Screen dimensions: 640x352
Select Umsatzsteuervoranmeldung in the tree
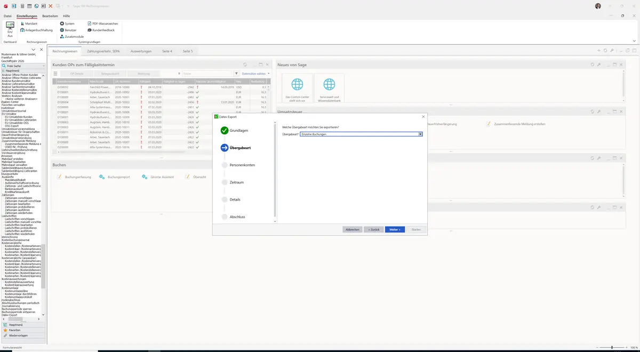[x=18, y=129]
